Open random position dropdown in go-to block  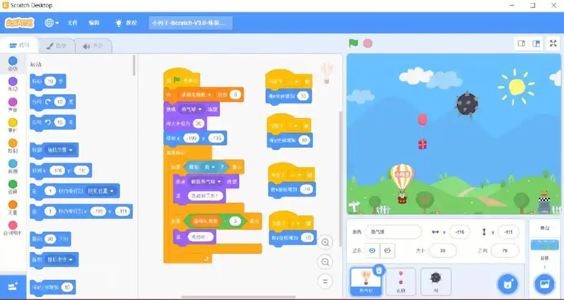[59, 150]
